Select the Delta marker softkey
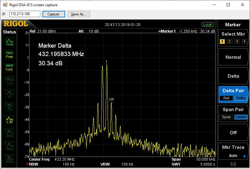 coord(233,76)
